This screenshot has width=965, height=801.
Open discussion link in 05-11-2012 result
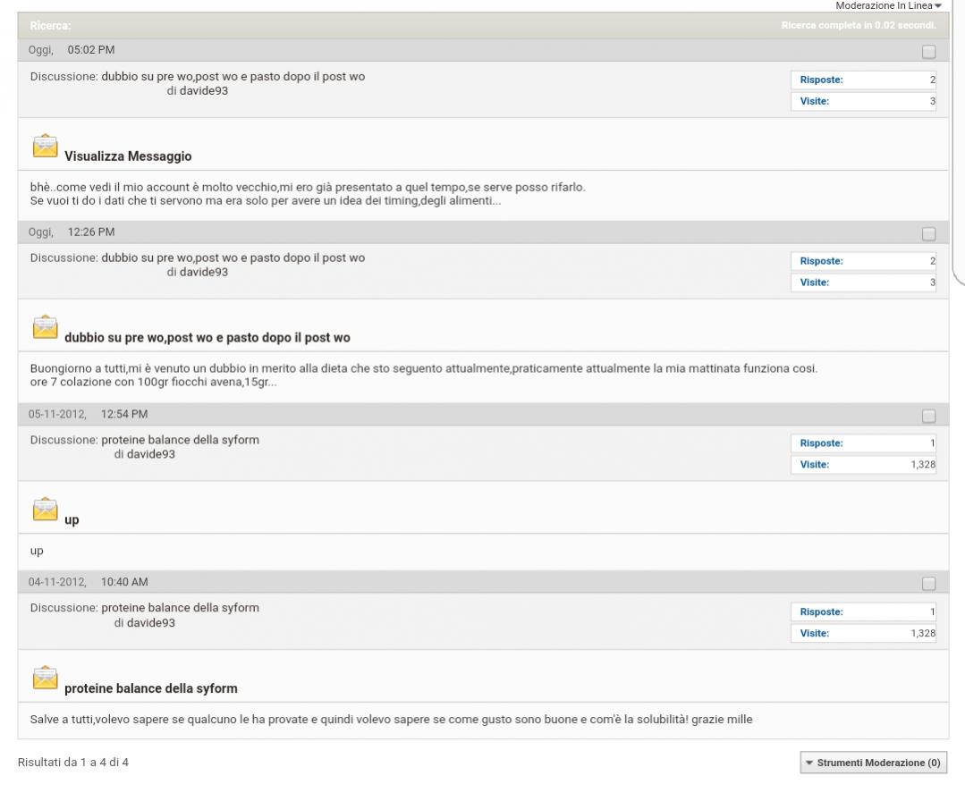(180, 440)
